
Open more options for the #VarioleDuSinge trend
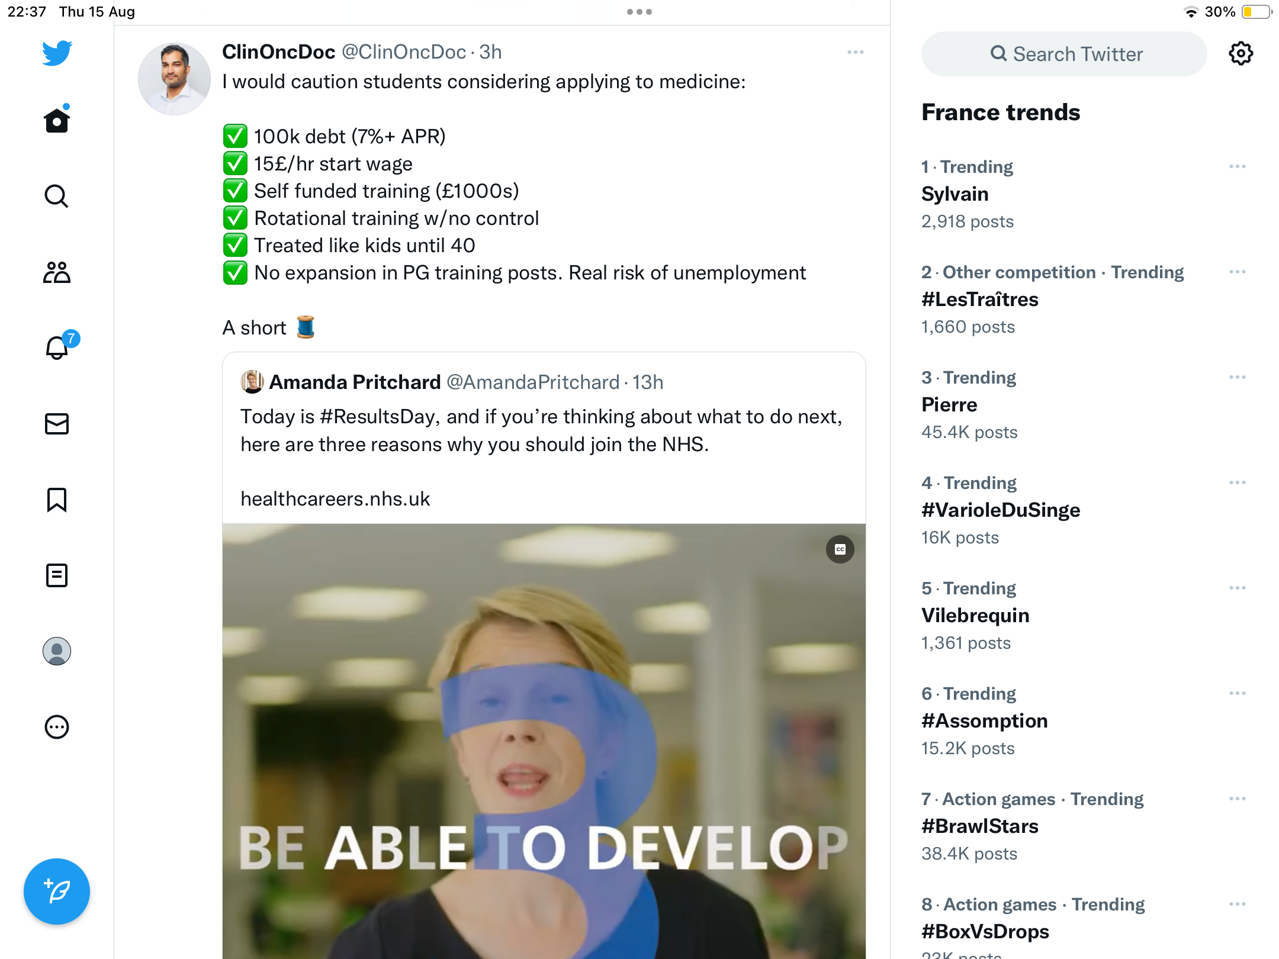tap(1237, 482)
